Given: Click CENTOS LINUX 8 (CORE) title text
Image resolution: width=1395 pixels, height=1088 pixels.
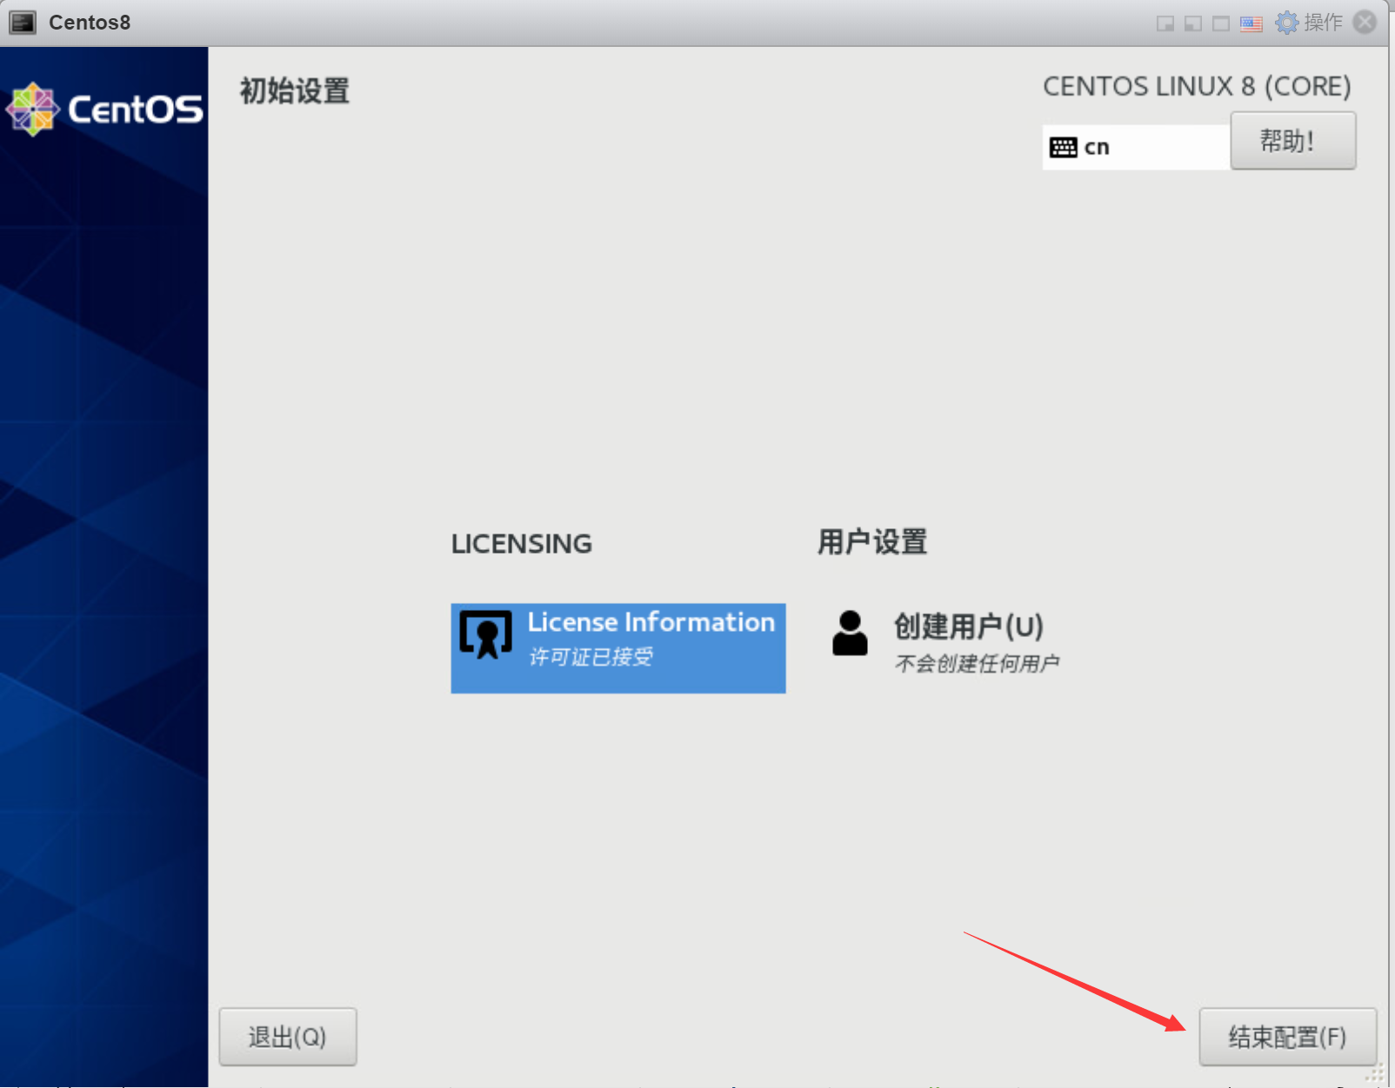Looking at the screenshot, I should tap(1197, 87).
